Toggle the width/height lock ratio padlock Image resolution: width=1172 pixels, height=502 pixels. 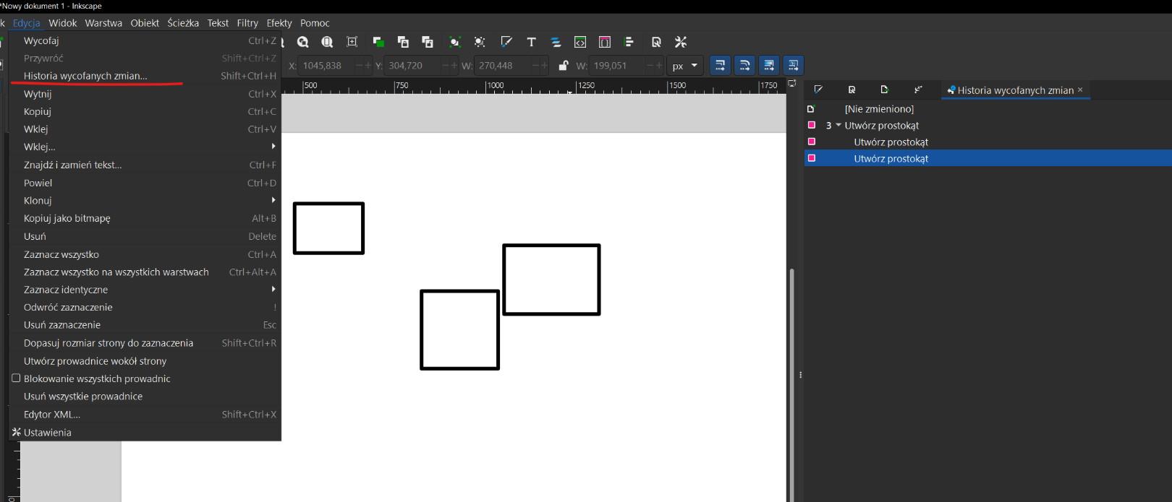(563, 66)
